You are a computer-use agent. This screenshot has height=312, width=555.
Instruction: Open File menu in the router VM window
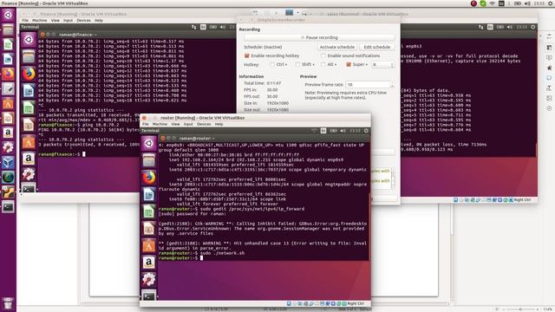tap(146, 124)
